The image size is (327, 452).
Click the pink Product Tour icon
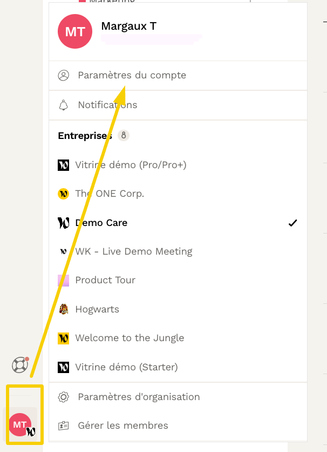coord(64,280)
